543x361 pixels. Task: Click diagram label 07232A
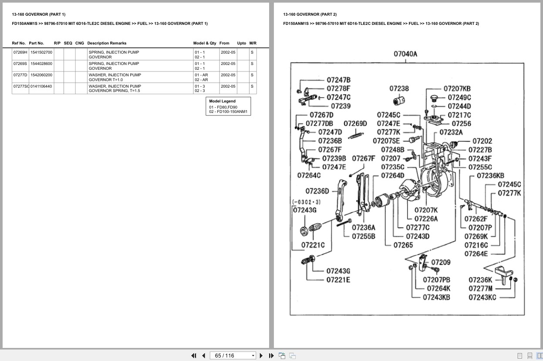click(451, 132)
